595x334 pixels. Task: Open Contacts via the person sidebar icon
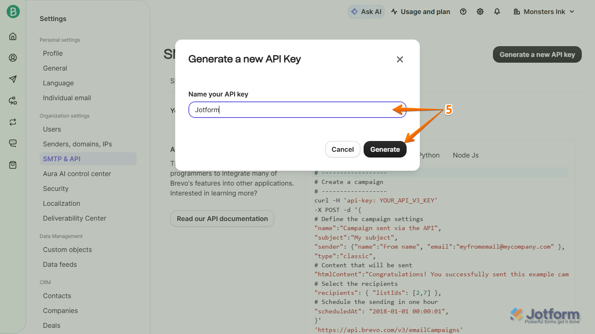[x=12, y=58]
